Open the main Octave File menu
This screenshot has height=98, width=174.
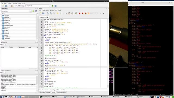(x=2, y=3)
